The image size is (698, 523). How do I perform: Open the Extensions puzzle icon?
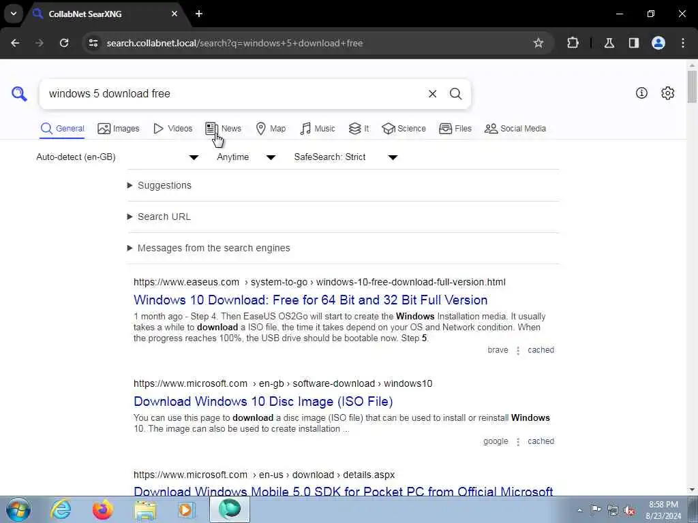tap(573, 43)
